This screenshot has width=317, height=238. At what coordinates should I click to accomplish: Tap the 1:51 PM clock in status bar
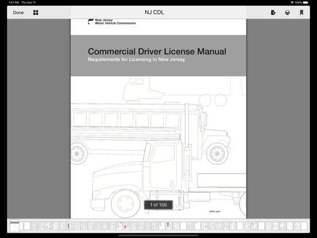click(x=14, y=2)
